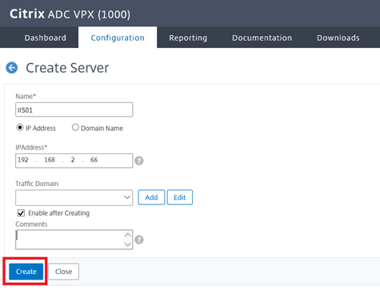
Task: Go back using the blue arrow icon
Action: (x=12, y=68)
